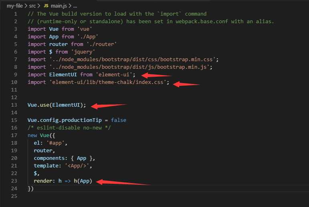The width and height of the screenshot is (309, 207).
Task: Click line number 13 in the gutter
Action: coord(14,105)
